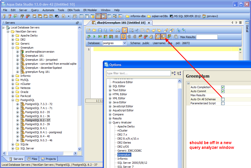251x168 pixels.
Task: Open the Automate menu
Action: [48, 10]
